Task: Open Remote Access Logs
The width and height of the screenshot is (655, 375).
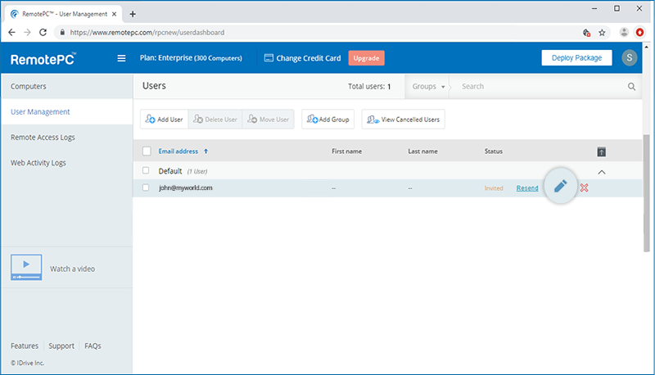Action: pyautogui.click(x=43, y=138)
